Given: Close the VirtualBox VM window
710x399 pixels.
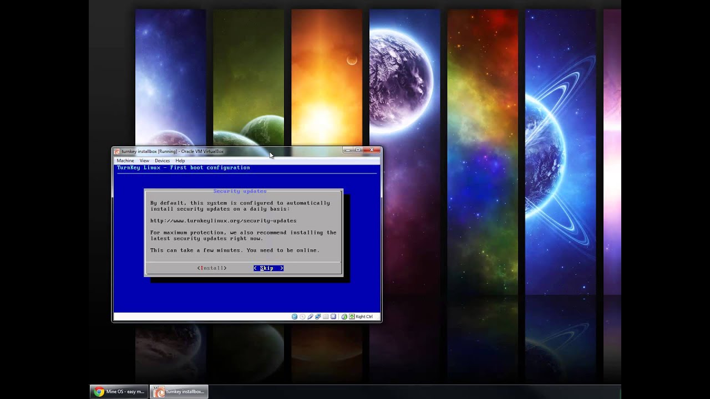Looking at the screenshot, I should (372, 150).
